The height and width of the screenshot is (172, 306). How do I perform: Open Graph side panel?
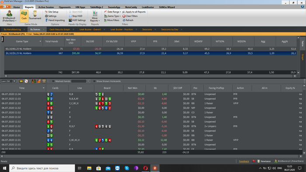click(303, 57)
